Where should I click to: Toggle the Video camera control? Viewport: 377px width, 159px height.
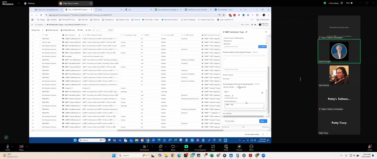tap(21, 146)
